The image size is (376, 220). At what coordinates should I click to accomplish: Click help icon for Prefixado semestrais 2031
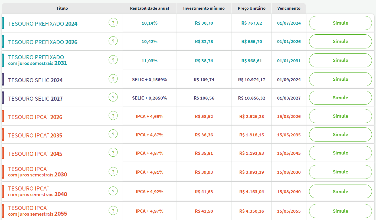[x=113, y=60]
